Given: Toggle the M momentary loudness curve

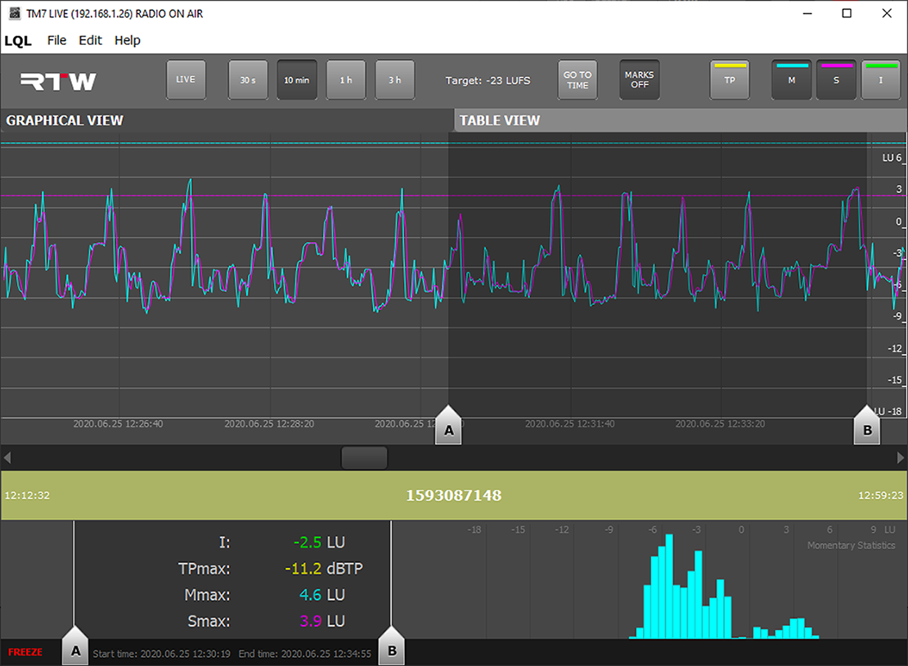Looking at the screenshot, I should 791,80.
